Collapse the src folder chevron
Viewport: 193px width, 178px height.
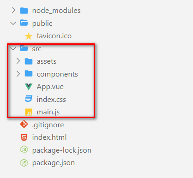pos(13,49)
